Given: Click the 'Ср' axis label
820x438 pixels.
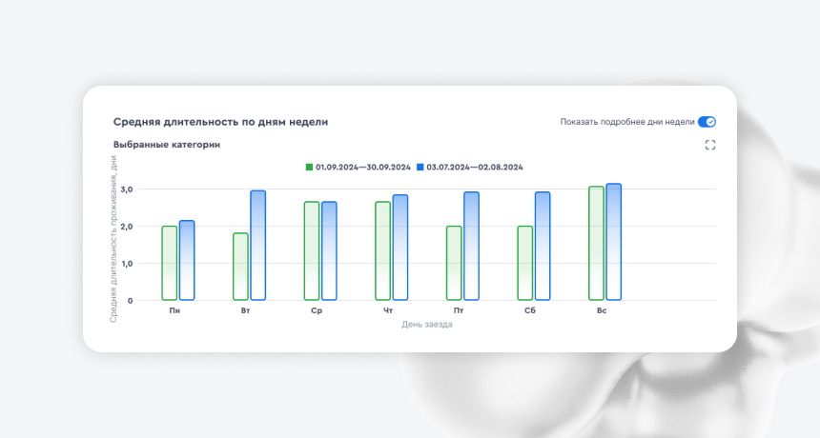Looking at the screenshot, I should point(317,310).
